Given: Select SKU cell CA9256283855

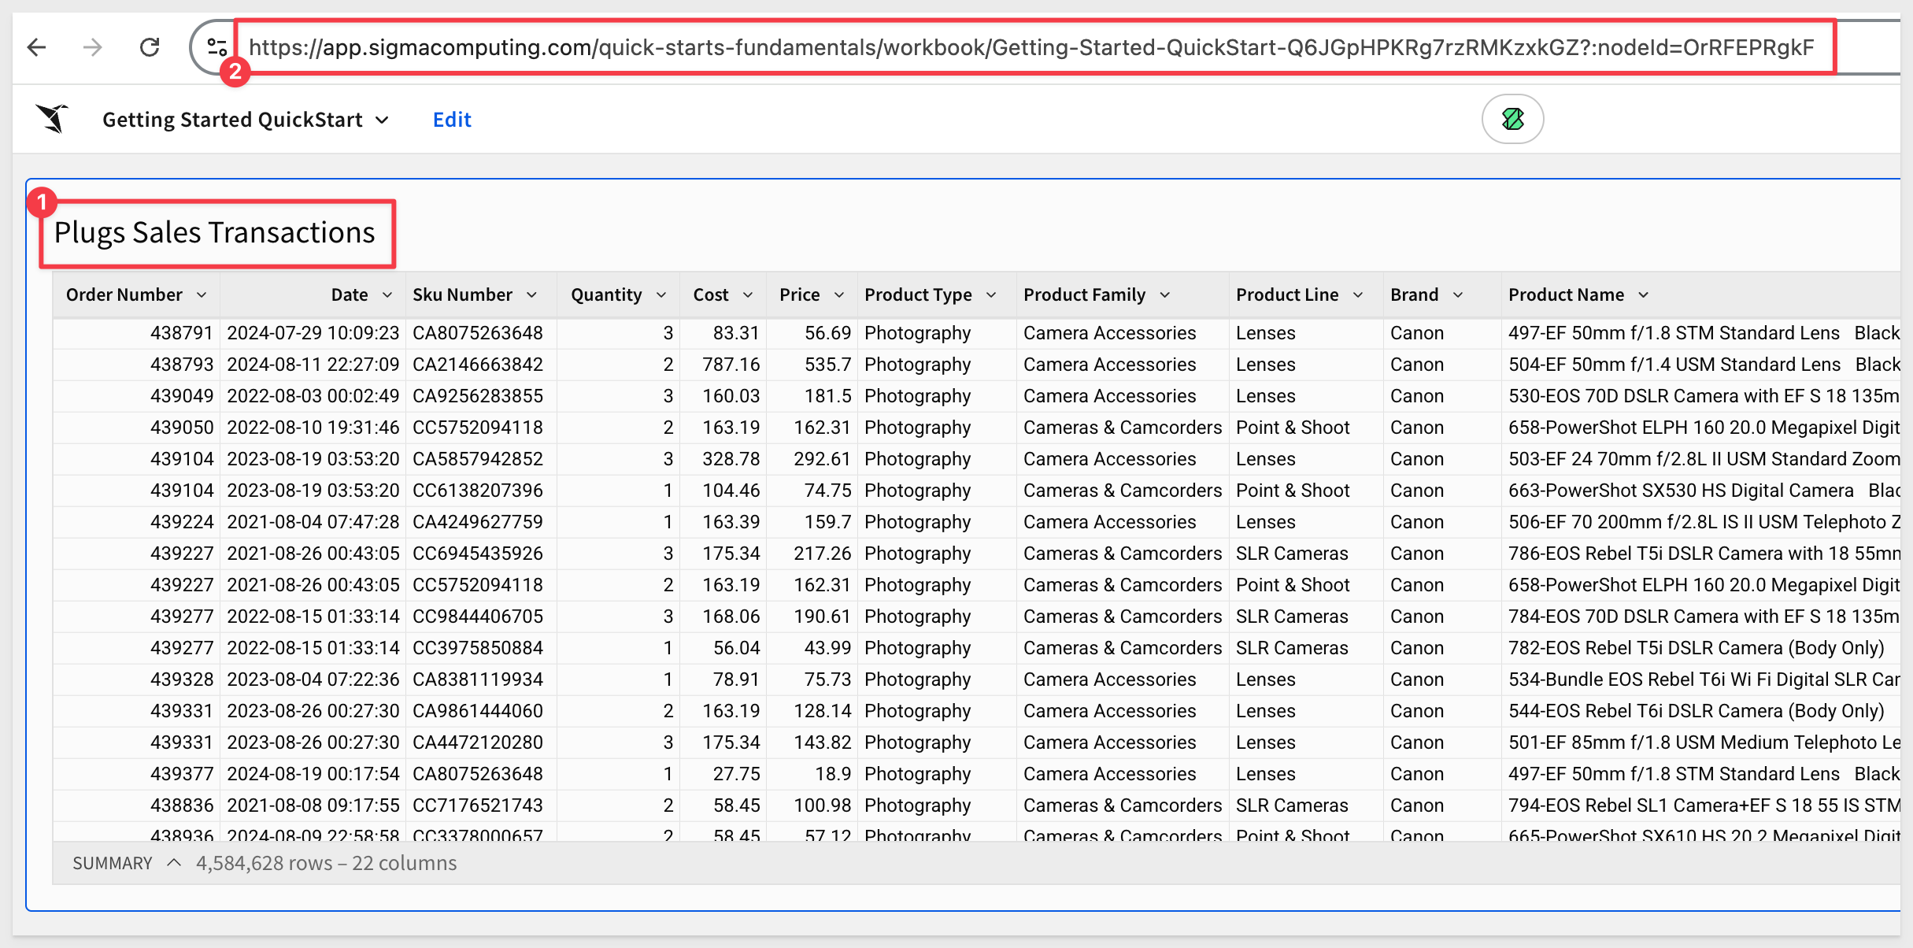Looking at the screenshot, I should (478, 396).
